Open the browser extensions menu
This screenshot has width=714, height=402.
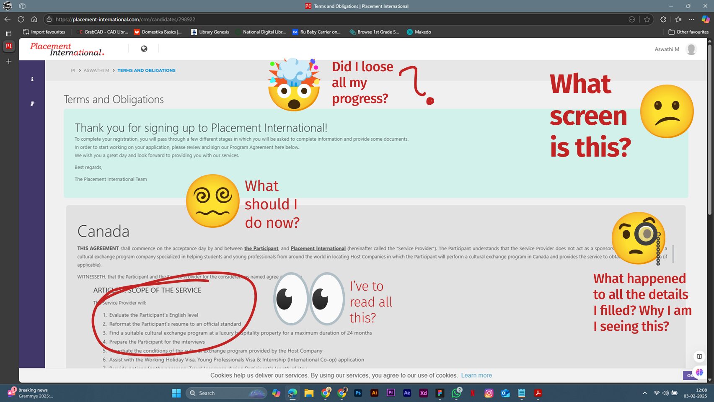point(663,19)
